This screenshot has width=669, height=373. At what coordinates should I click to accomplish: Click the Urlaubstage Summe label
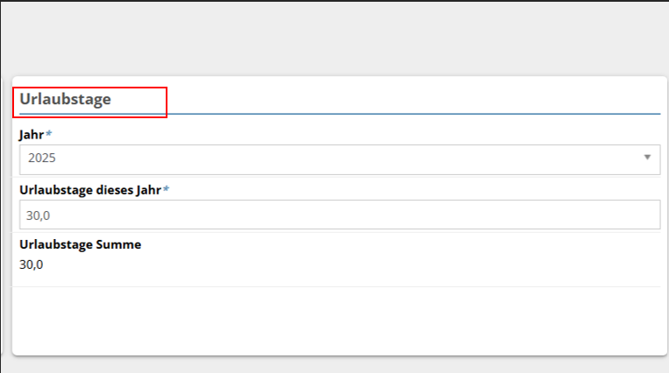pyautogui.click(x=80, y=244)
